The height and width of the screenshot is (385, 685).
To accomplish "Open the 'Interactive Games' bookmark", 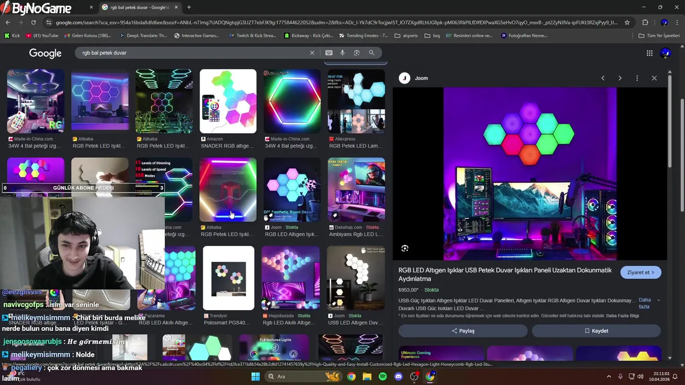I will [196, 35].
